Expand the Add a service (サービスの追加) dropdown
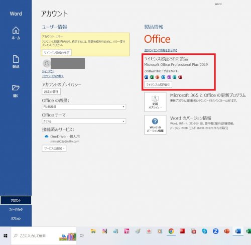Image resolution: width=251 pixels, height=245 pixels. pos(54,148)
